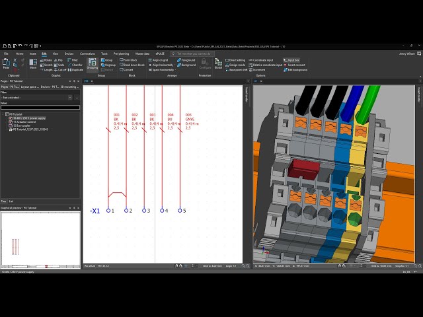Select page '10 400 / 230 V power supply'
423x317 pixels.
[27, 118]
